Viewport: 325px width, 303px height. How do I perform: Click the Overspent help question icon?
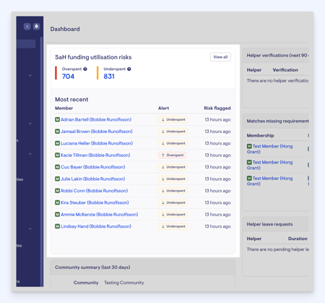[85, 69]
